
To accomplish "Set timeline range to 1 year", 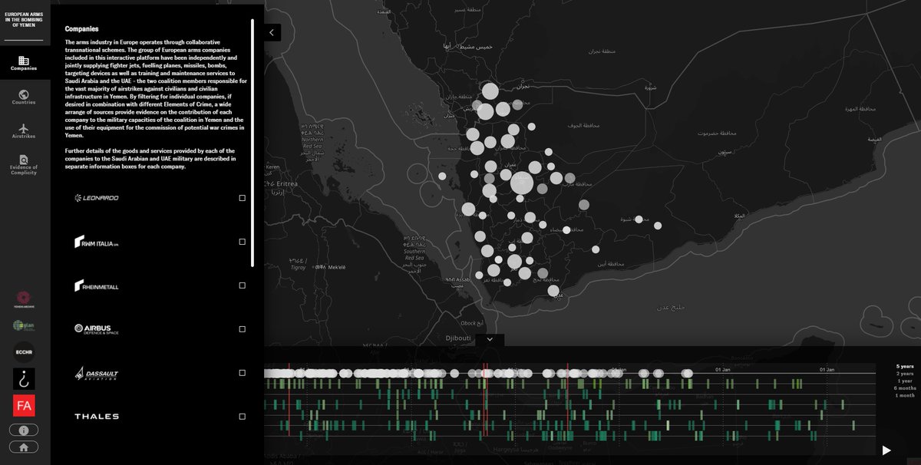I will point(906,381).
